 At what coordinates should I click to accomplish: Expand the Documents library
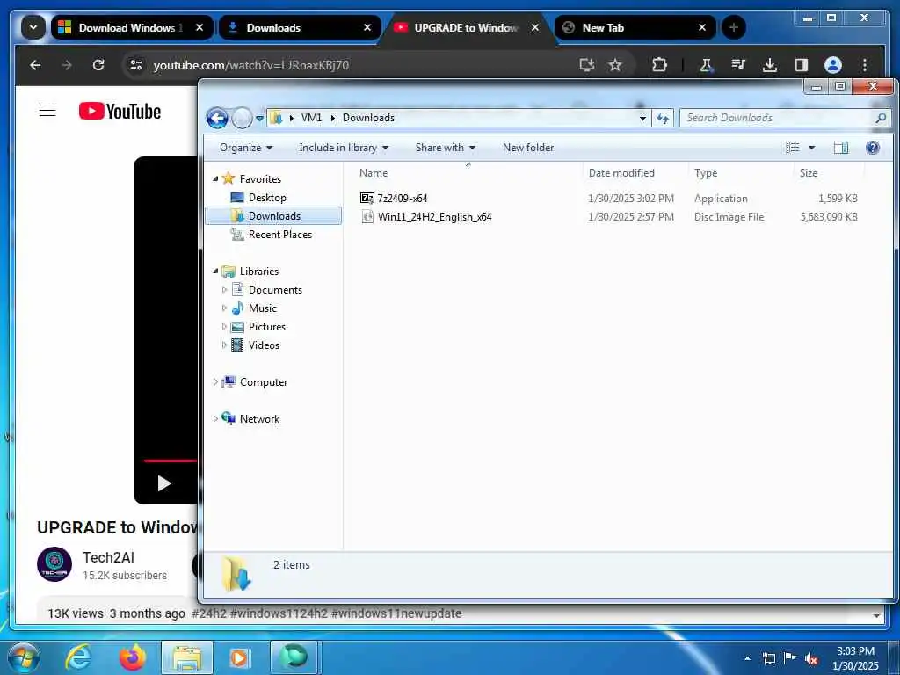pos(224,290)
